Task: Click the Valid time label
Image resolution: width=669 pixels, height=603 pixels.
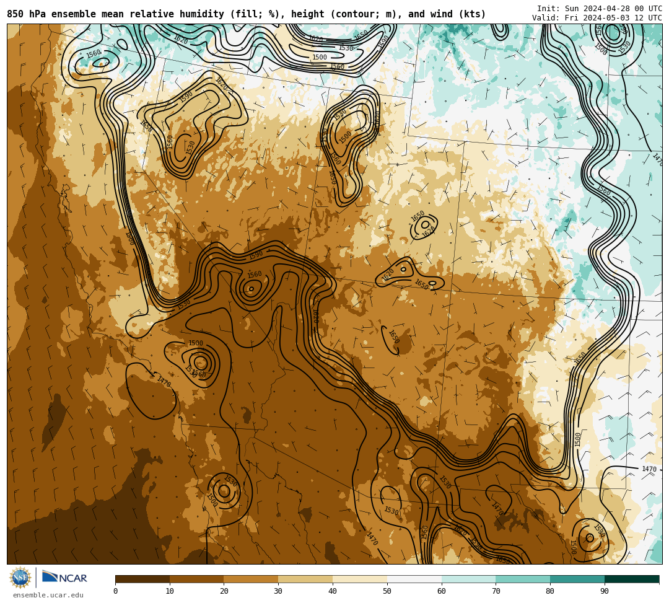Action: pos(597,18)
